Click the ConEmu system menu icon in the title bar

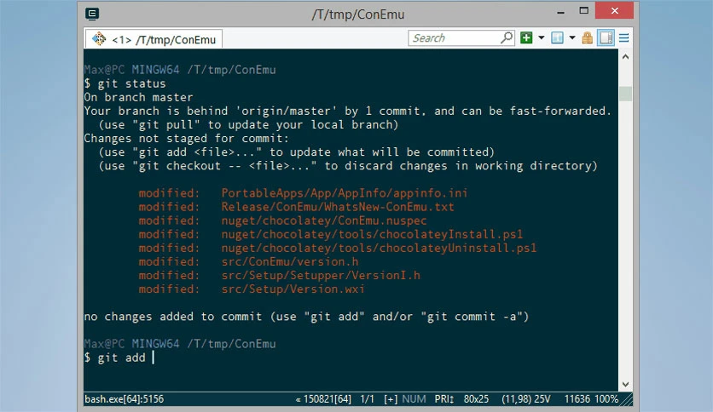click(92, 14)
